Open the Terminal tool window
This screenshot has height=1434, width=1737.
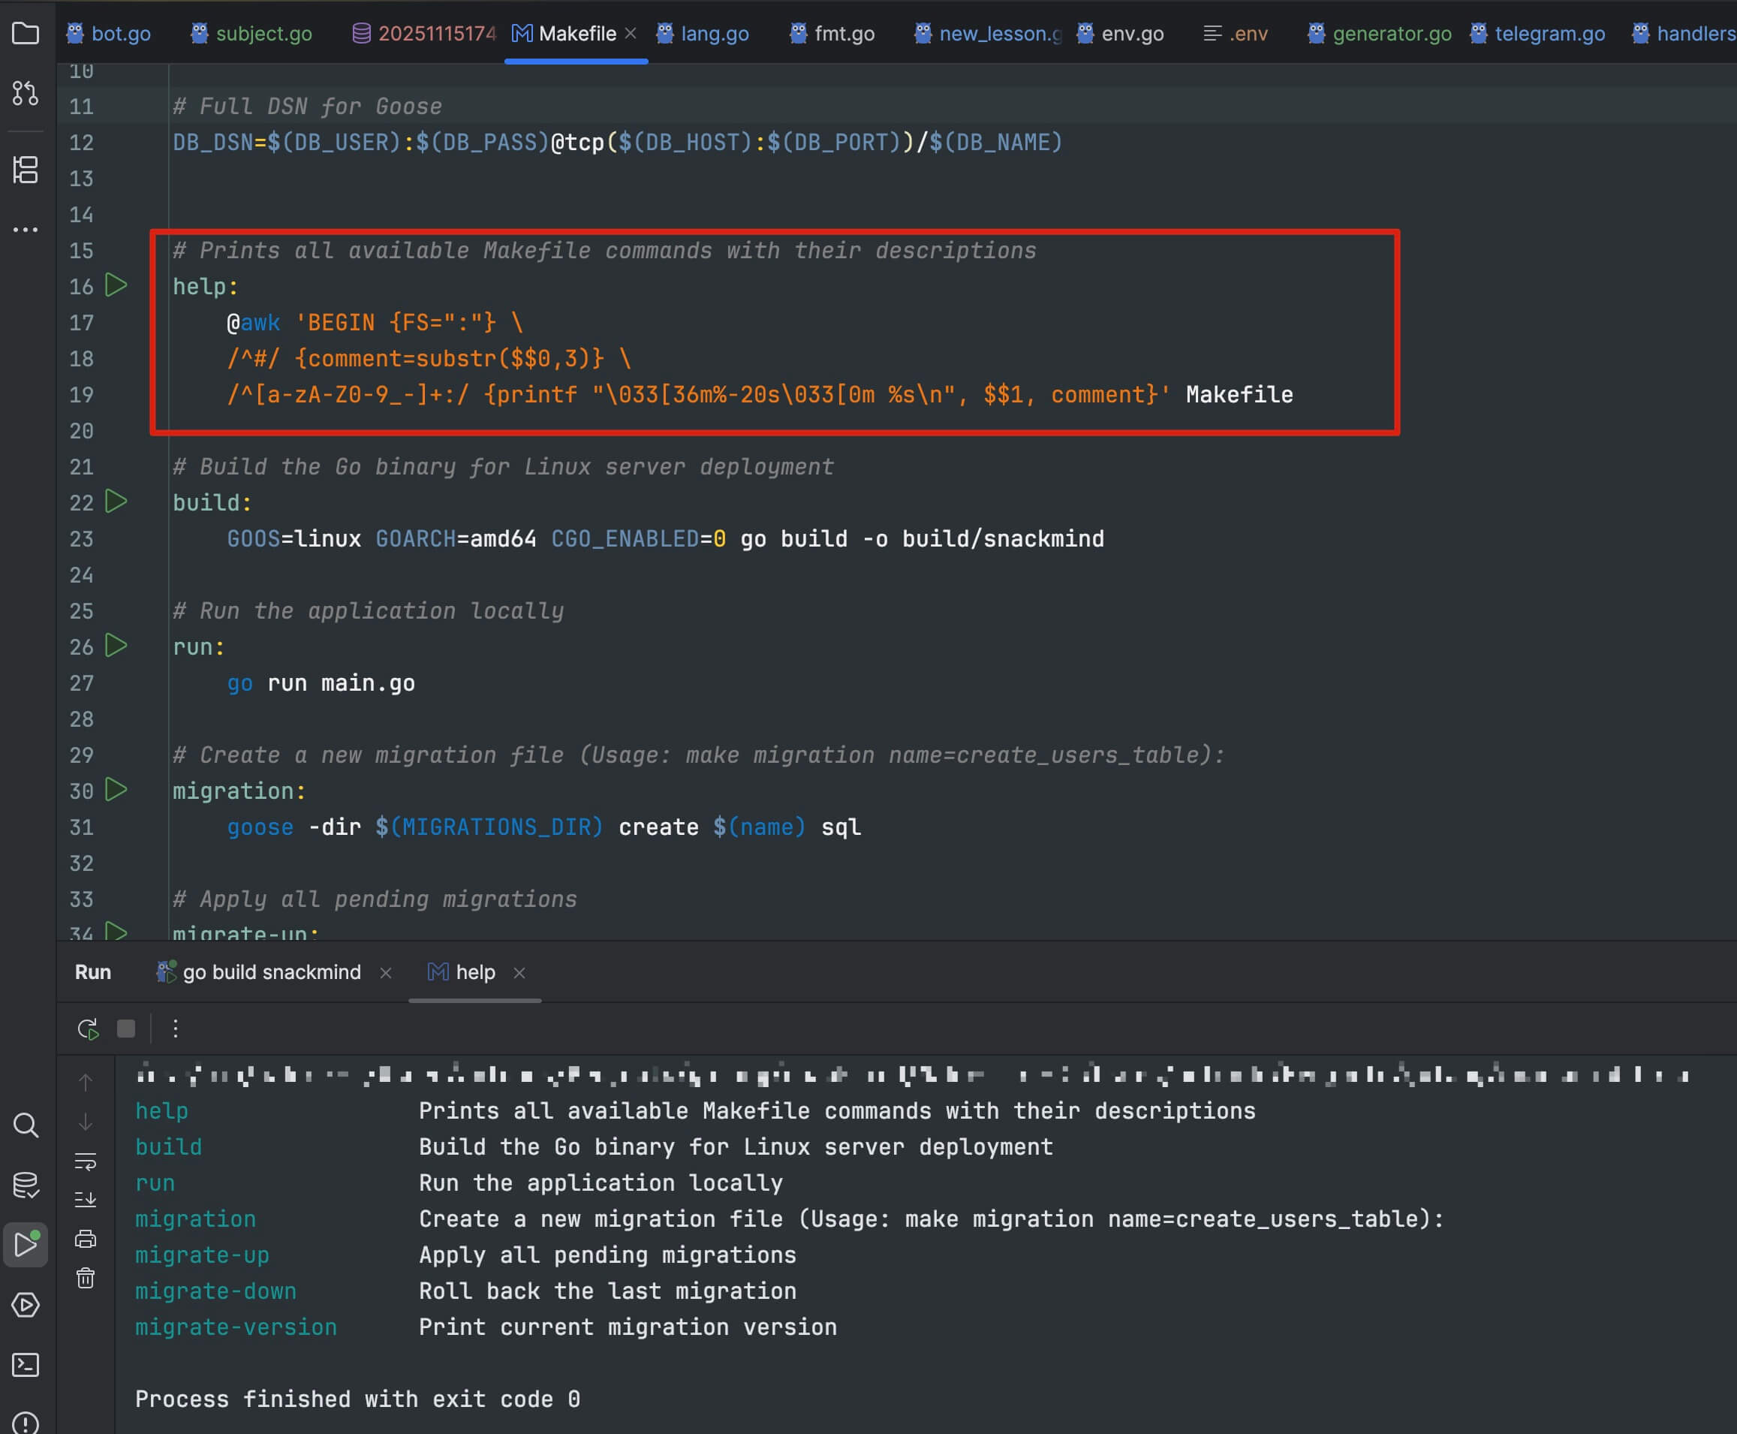click(26, 1366)
